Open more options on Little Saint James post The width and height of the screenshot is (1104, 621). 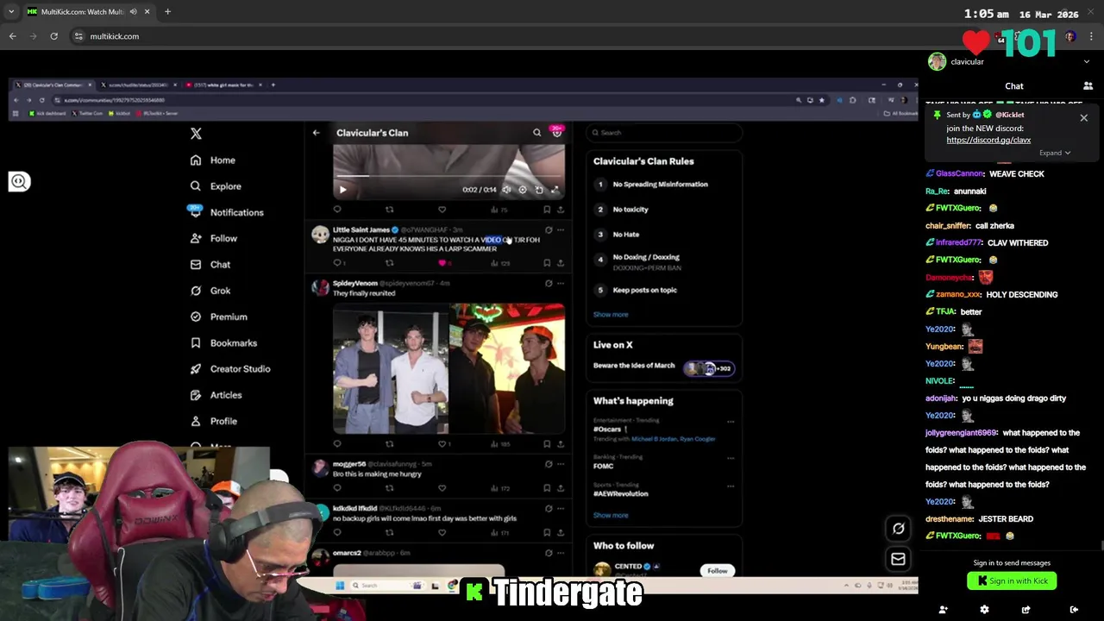coord(561,230)
